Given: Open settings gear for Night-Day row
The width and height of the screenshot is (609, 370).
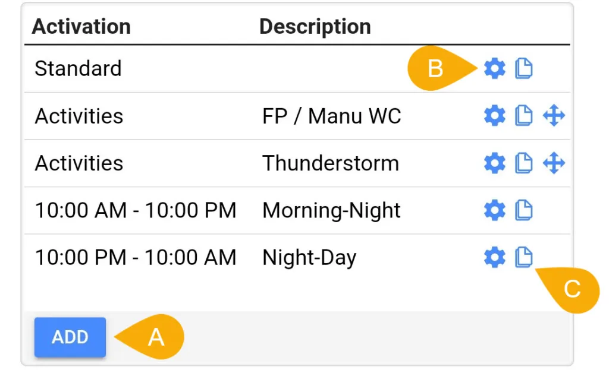Looking at the screenshot, I should tap(495, 257).
